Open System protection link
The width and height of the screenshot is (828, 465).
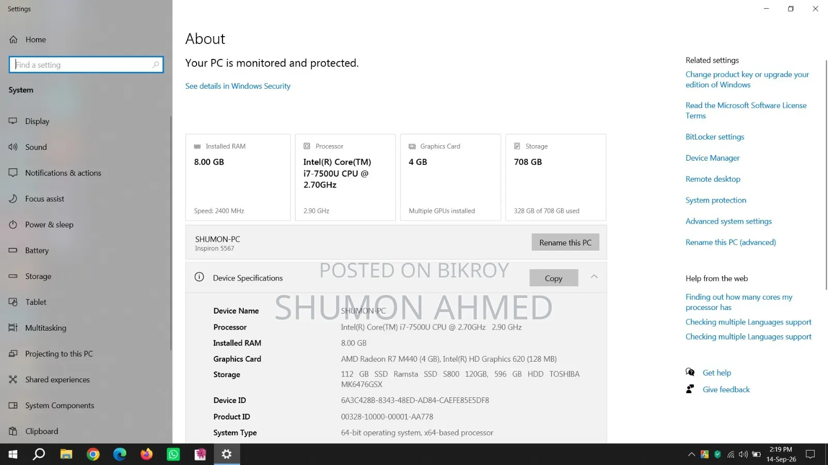pos(716,200)
